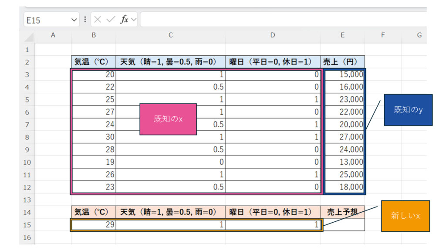The width and height of the screenshot is (446, 251).
Task: Select the cell containing 27,000
Action: pos(342,137)
